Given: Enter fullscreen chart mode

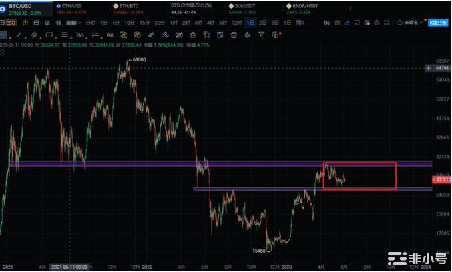Looking at the screenshot, I should (387, 23).
